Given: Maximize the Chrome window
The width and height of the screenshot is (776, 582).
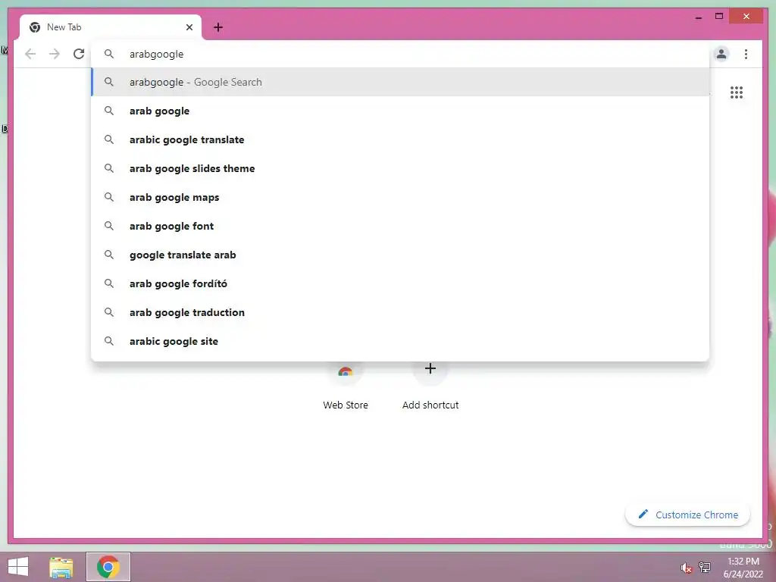Looking at the screenshot, I should click(x=719, y=17).
